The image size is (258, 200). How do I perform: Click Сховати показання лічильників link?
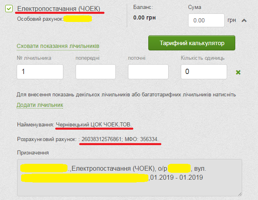pyautogui.click(x=58, y=46)
